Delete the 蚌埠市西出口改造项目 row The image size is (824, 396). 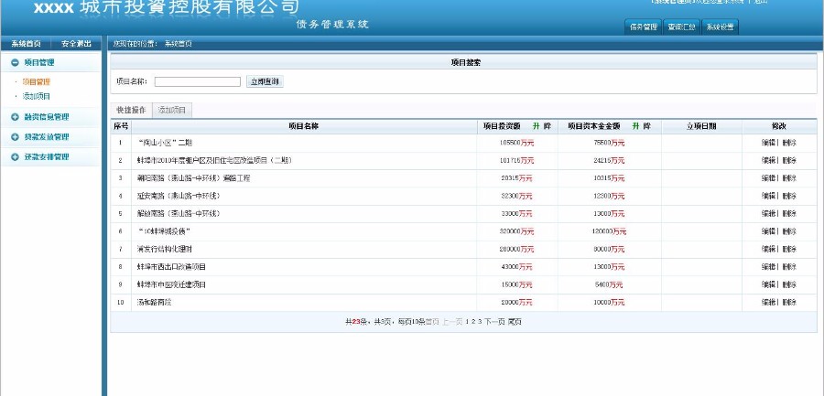click(789, 267)
